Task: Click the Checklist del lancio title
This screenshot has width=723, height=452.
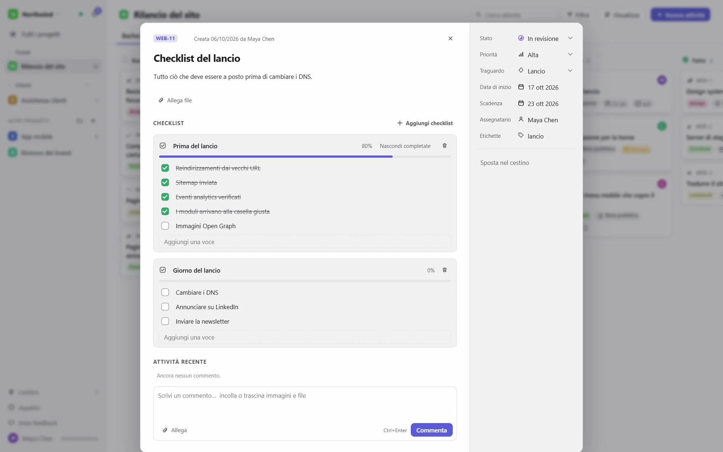Action: click(x=197, y=58)
